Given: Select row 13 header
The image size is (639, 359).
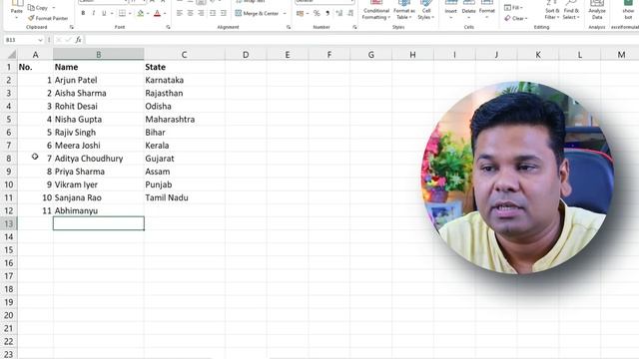Looking at the screenshot, I should pos(9,223).
